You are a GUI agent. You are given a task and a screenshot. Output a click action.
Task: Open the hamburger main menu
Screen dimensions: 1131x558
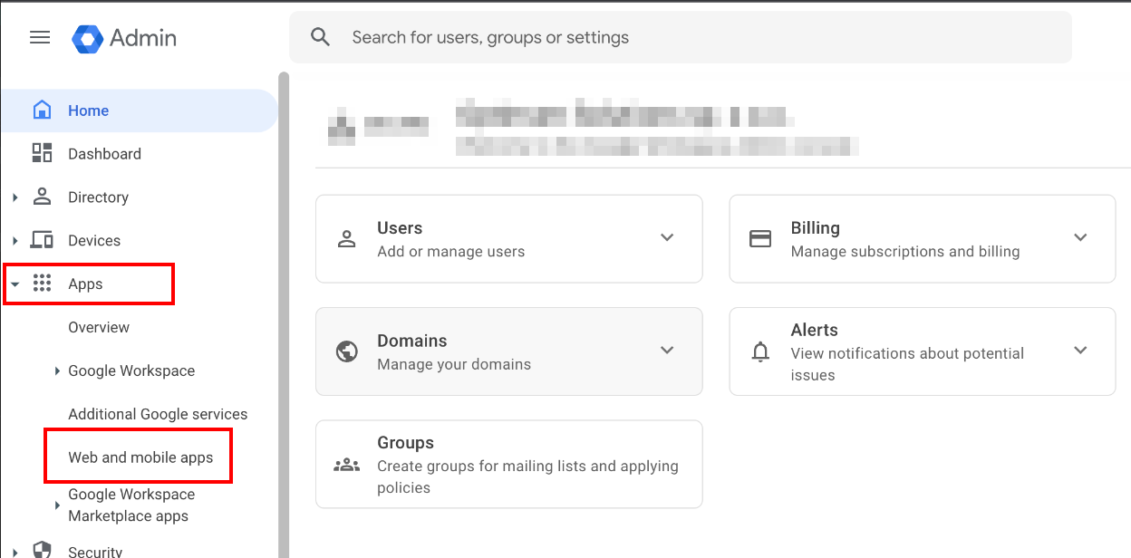40,37
